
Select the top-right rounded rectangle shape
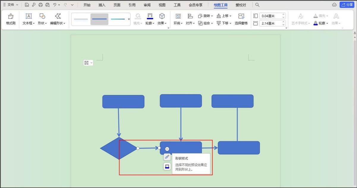(232, 101)
